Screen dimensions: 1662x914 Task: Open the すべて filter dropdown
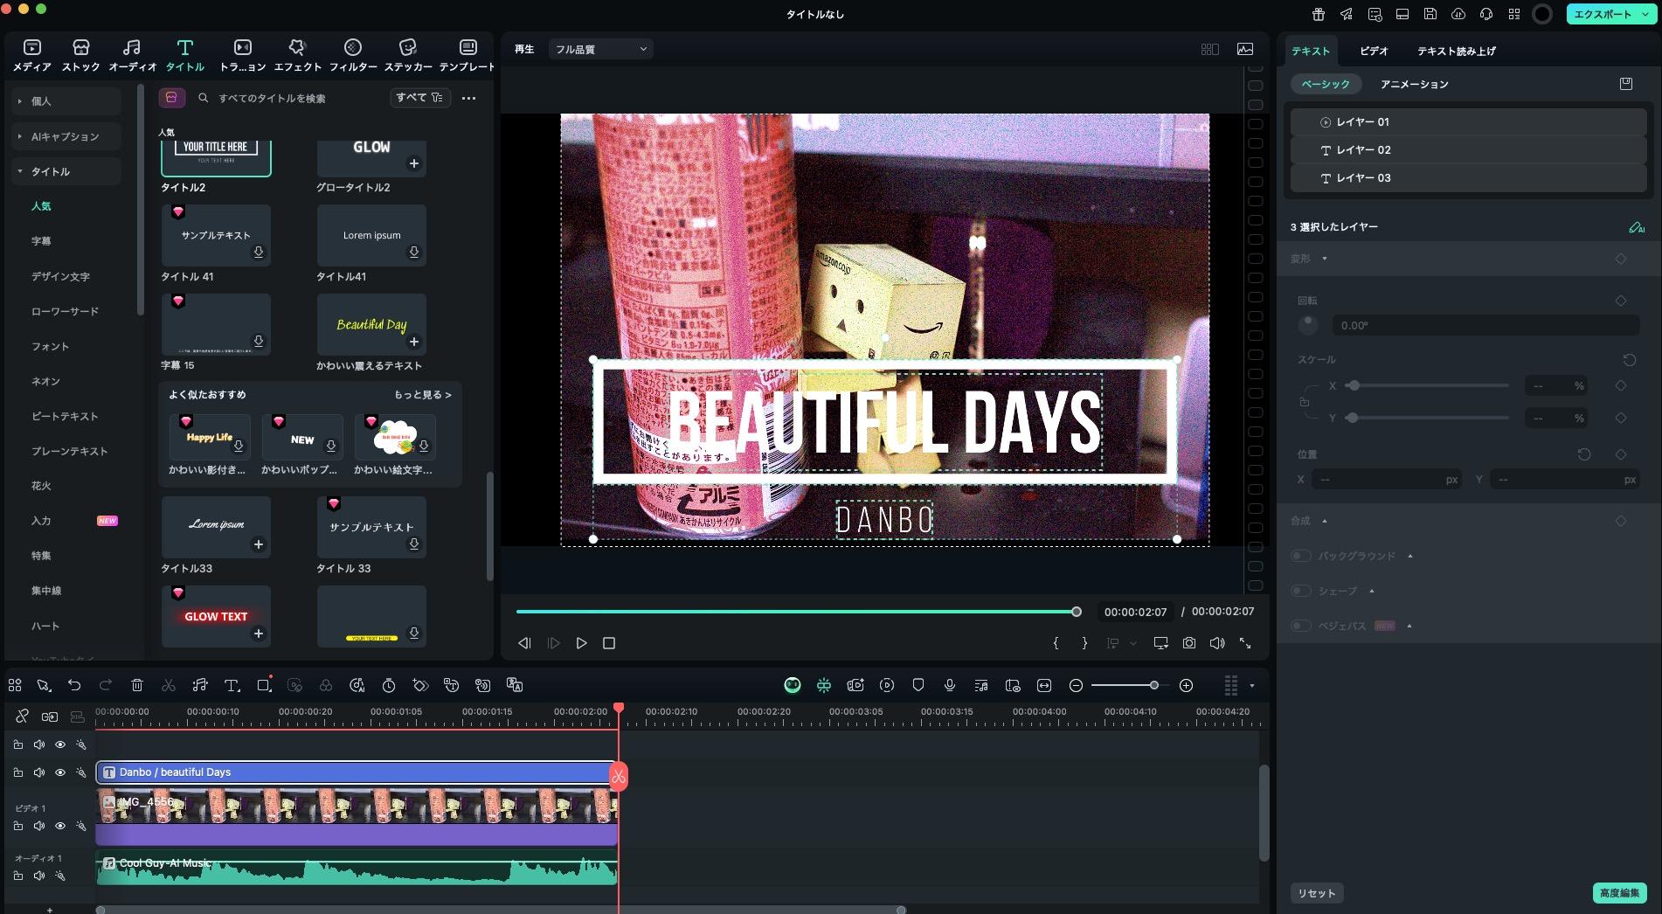tap(420, 98)
